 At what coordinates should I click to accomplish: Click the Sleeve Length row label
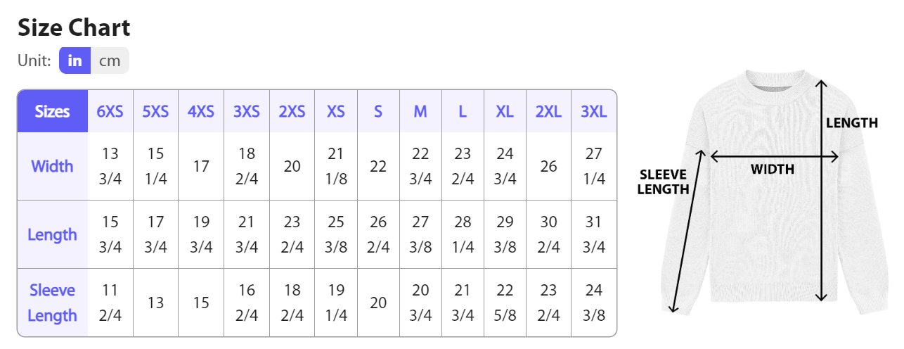pos(53,303)
